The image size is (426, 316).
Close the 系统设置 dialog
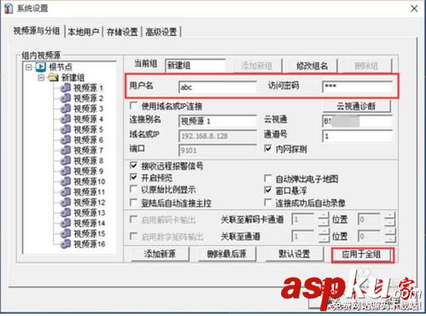click(414, 9)
